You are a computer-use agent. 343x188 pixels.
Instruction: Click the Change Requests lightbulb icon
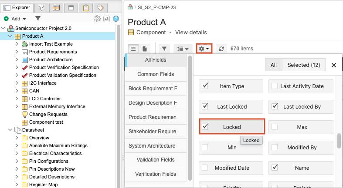25,114
